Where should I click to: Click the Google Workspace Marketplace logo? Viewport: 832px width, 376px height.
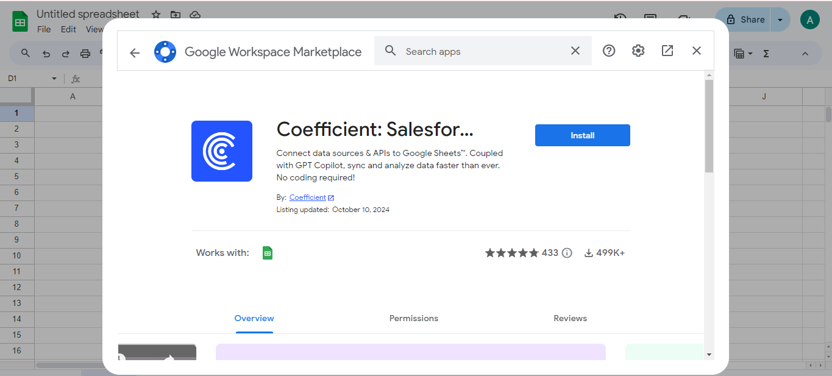165,52
